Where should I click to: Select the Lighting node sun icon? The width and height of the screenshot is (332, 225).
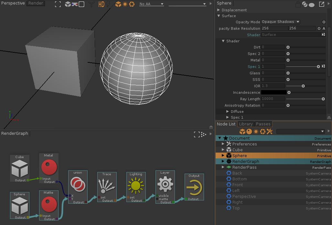136,185
